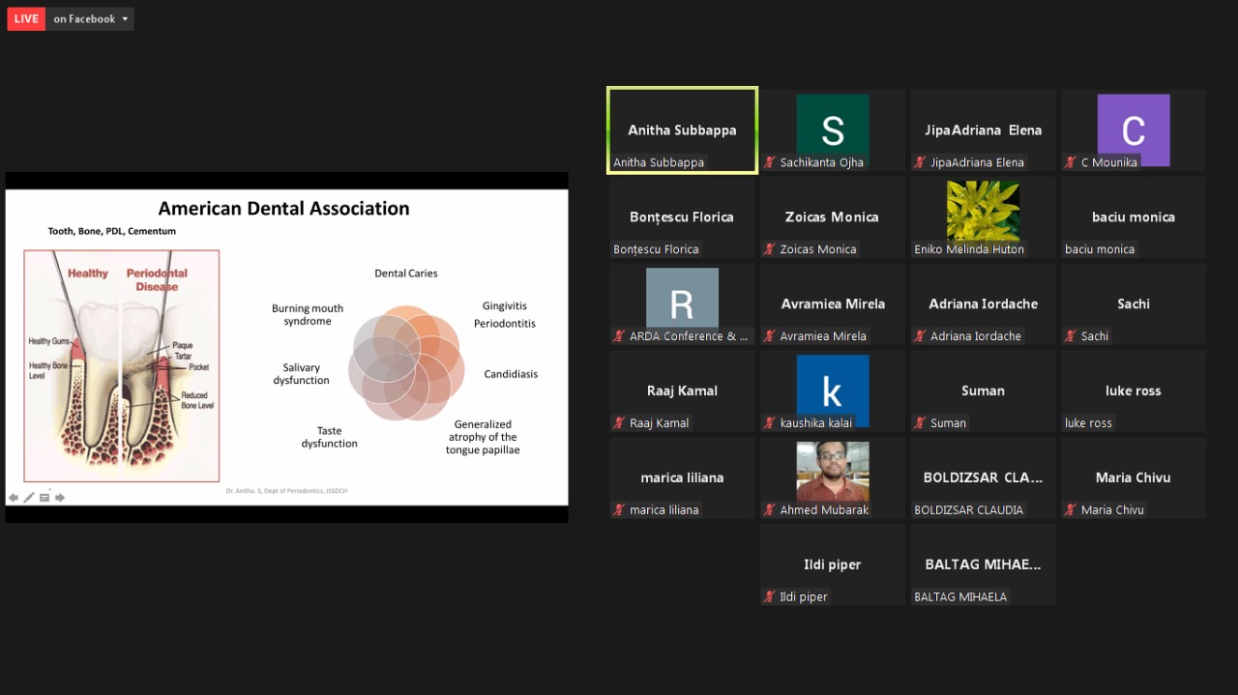Click the large "Maria Chivu" name in tile

[1134, 478]
